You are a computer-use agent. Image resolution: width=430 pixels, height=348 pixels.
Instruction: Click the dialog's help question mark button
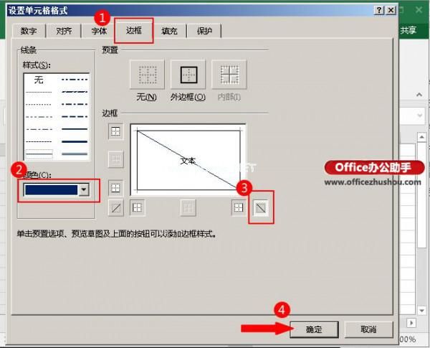(378, 11)
